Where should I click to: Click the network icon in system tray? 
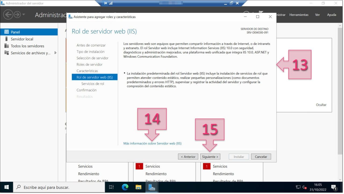298,187
